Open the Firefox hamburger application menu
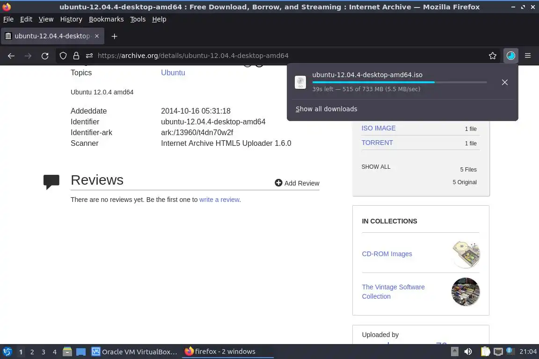Screen dimensions: 539x359 pos(528,56)
